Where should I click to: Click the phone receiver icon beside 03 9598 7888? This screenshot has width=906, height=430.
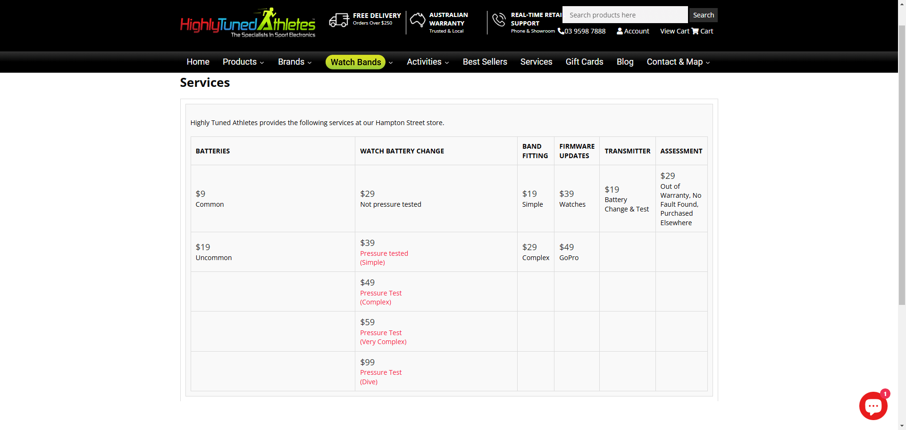click(560, 31)
